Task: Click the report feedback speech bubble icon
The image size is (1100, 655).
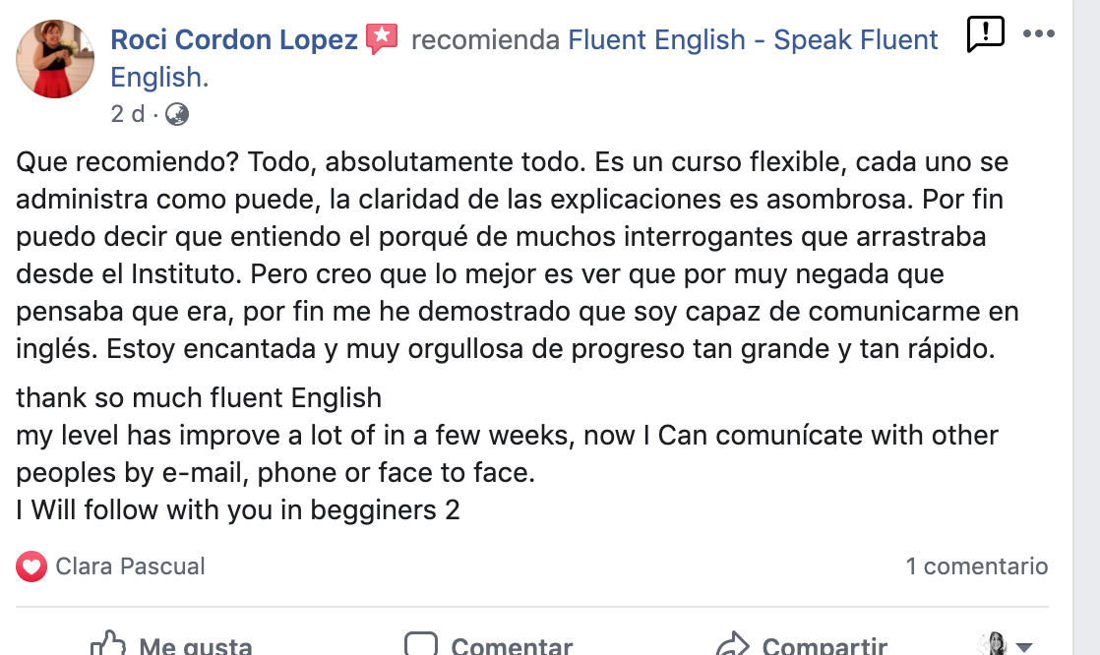Action: pos(986,33)
